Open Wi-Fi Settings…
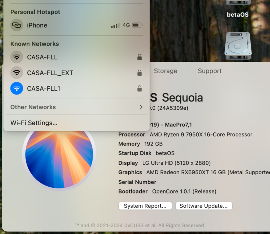The height and width of the screenshot is (234, 270). (x=34, y=123)
